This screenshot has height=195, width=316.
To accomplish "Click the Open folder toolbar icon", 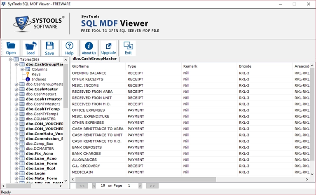I will point(11,46).
